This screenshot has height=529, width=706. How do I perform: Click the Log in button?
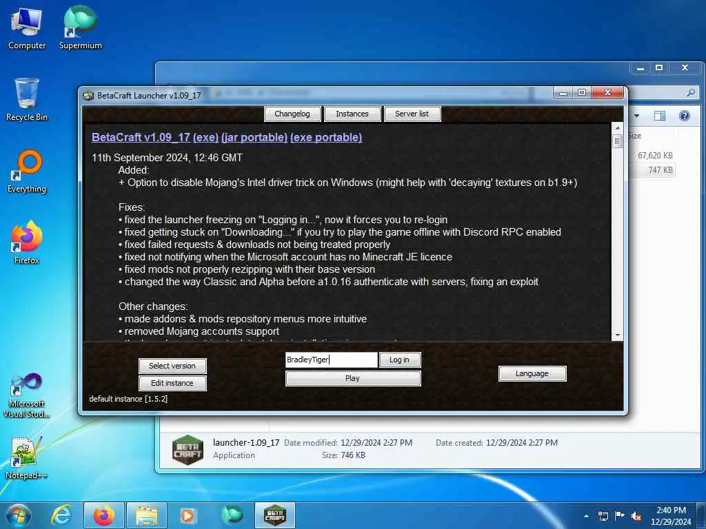[400, 360]
